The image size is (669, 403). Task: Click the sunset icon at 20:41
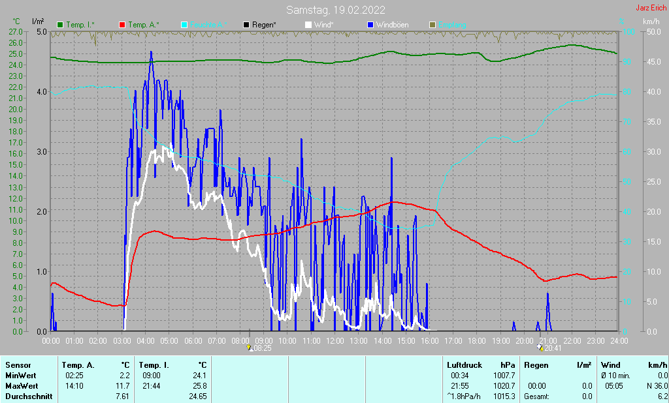tap(540, 348)
